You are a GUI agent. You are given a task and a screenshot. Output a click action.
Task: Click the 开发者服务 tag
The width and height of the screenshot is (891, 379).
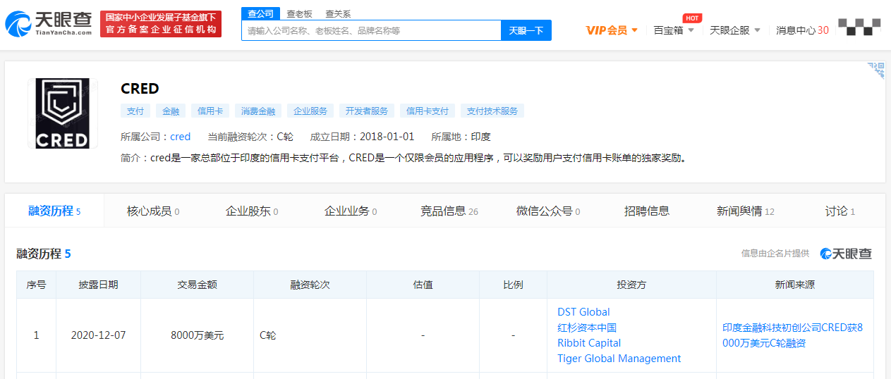[367, 111]
